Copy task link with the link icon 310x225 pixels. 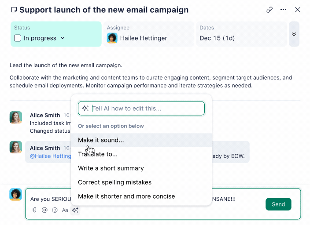point(269,10)
